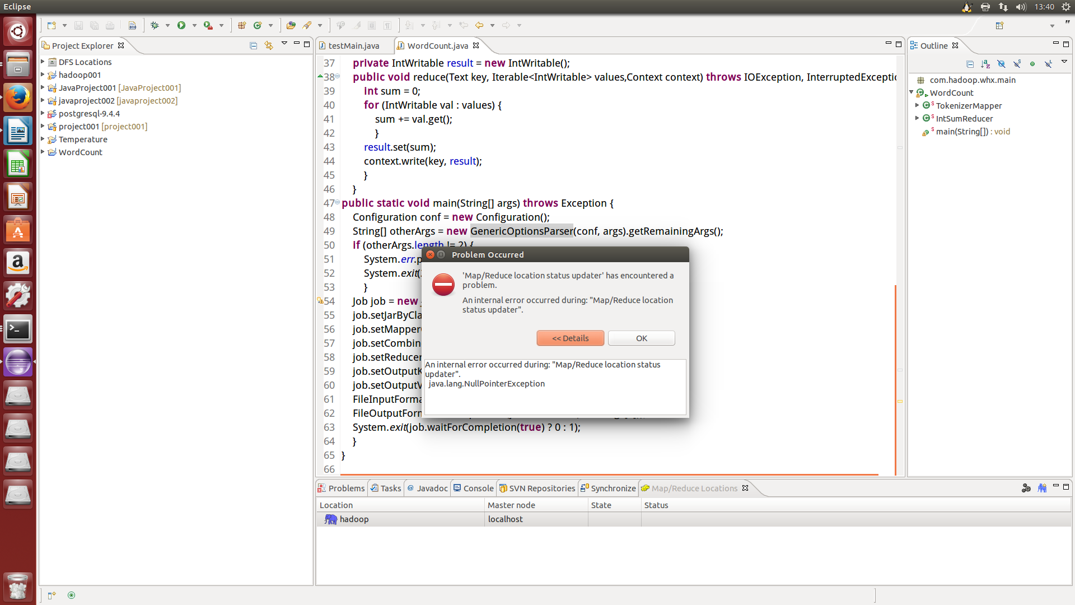Viewport: 1075px width, 605px height.
Task: Open Firefox from the Ubuntu launcher
Action: (x=18, y=98)
